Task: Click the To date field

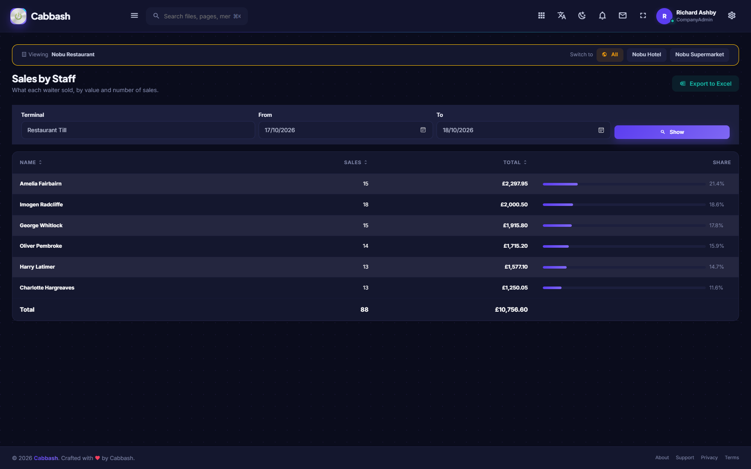Action: 524,130
